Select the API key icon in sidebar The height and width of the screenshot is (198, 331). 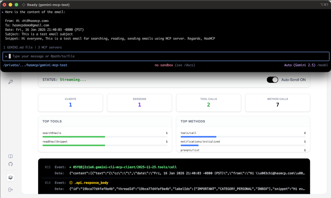[10, 82]
